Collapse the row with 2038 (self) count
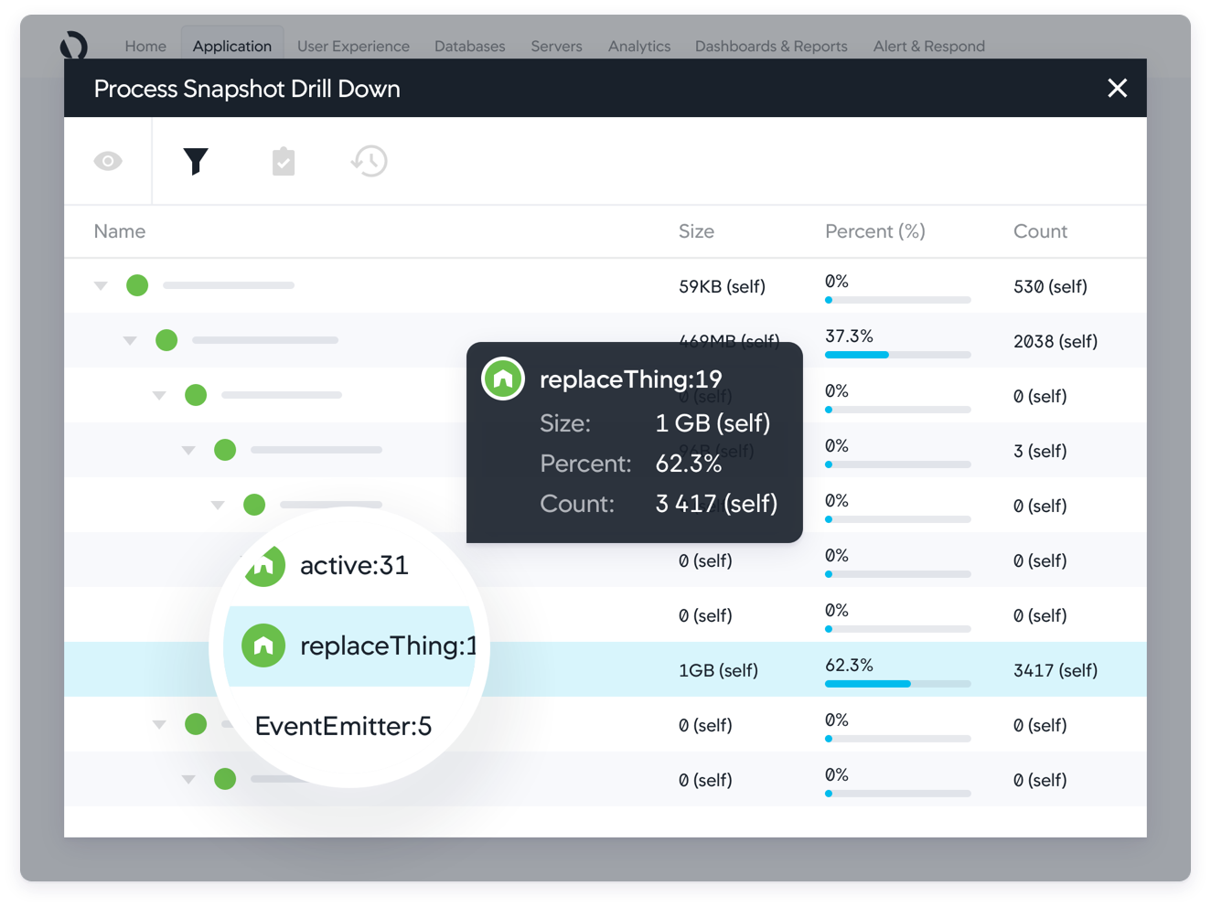 (130, 341)
